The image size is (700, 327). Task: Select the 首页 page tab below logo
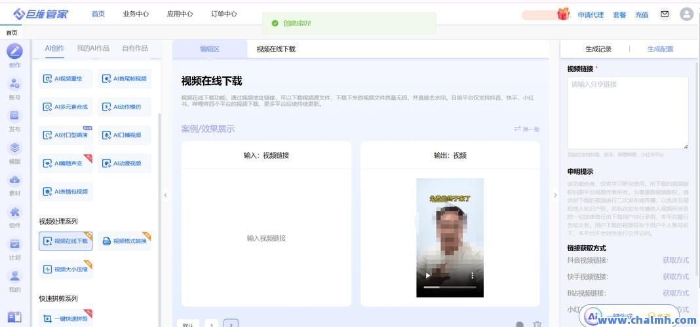(12, 33)
